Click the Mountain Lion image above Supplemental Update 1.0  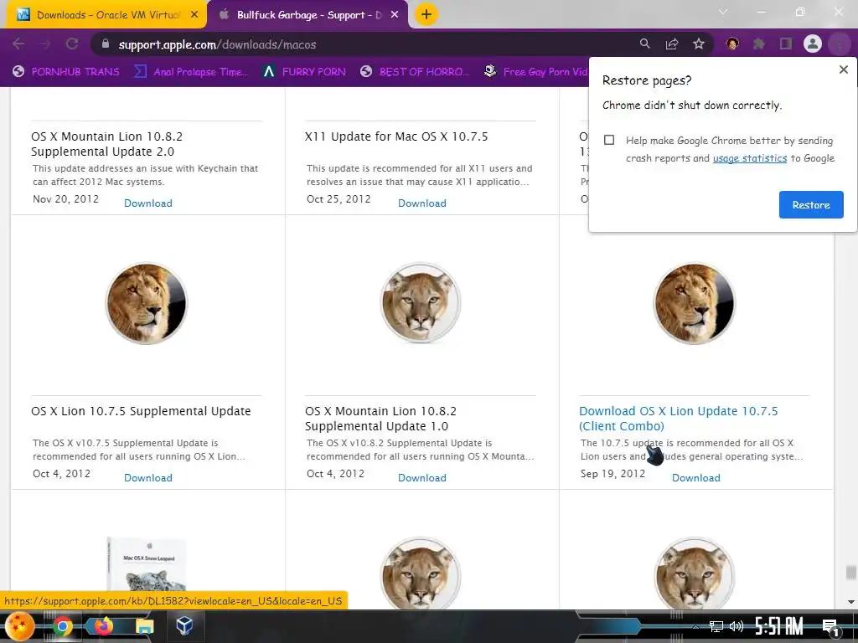pyautogui.click(x=421, y=303)
